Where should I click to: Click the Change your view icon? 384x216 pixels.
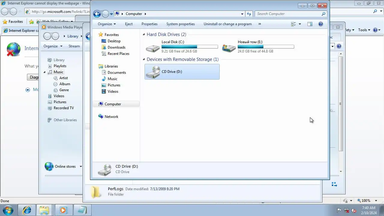(x=293, y=24)
